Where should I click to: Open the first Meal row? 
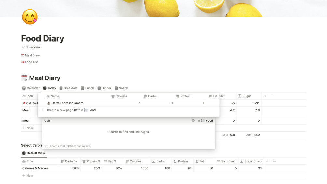coord(26,110)
